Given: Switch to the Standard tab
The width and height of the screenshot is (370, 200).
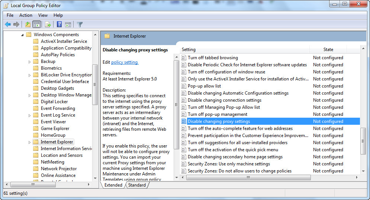Looking at the screenshot, I should coord(137,185).
